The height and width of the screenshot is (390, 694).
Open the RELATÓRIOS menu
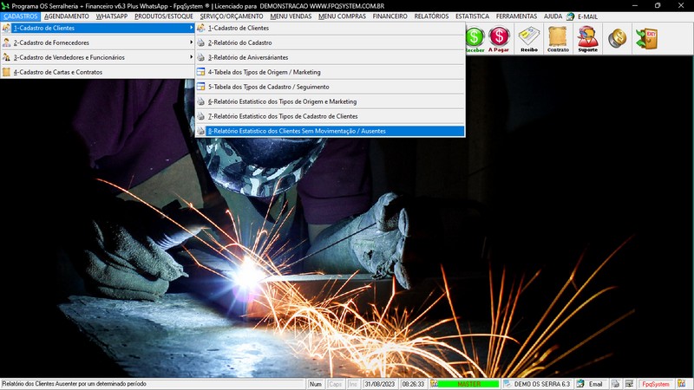point(431,16)
